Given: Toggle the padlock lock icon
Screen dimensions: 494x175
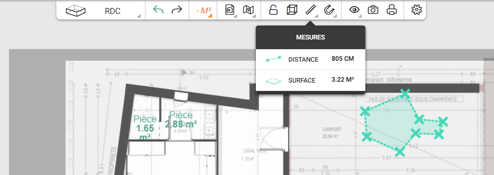Looking at the screenshot, I should 273,10.
